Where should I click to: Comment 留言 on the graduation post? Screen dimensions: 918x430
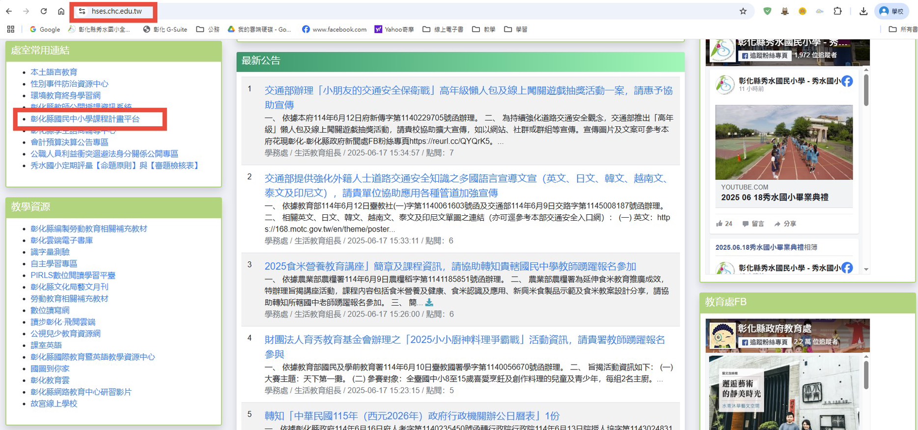[753, 224]
